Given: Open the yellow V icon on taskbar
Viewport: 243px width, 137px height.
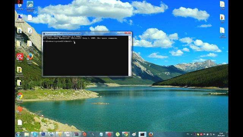Looking at the screenshot, I should click(60, 134).
